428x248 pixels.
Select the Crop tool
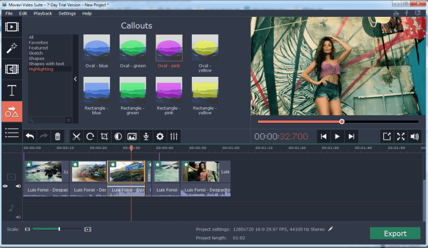104,136
